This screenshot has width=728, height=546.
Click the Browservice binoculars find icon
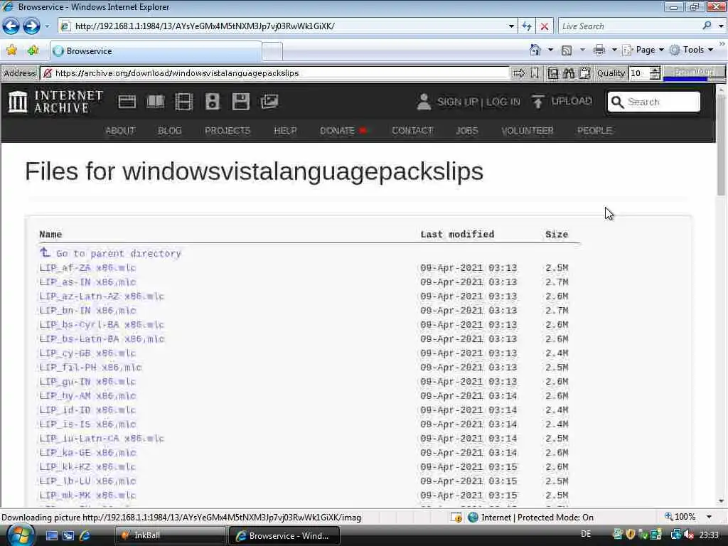point(569,73)
